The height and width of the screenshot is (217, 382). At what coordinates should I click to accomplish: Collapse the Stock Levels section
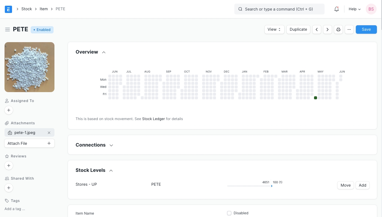111,171
